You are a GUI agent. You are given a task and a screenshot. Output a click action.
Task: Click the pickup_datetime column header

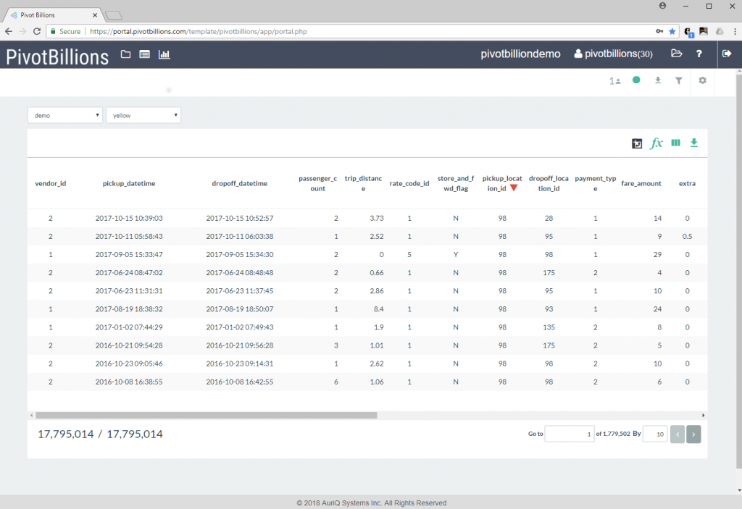click(129, 183)
